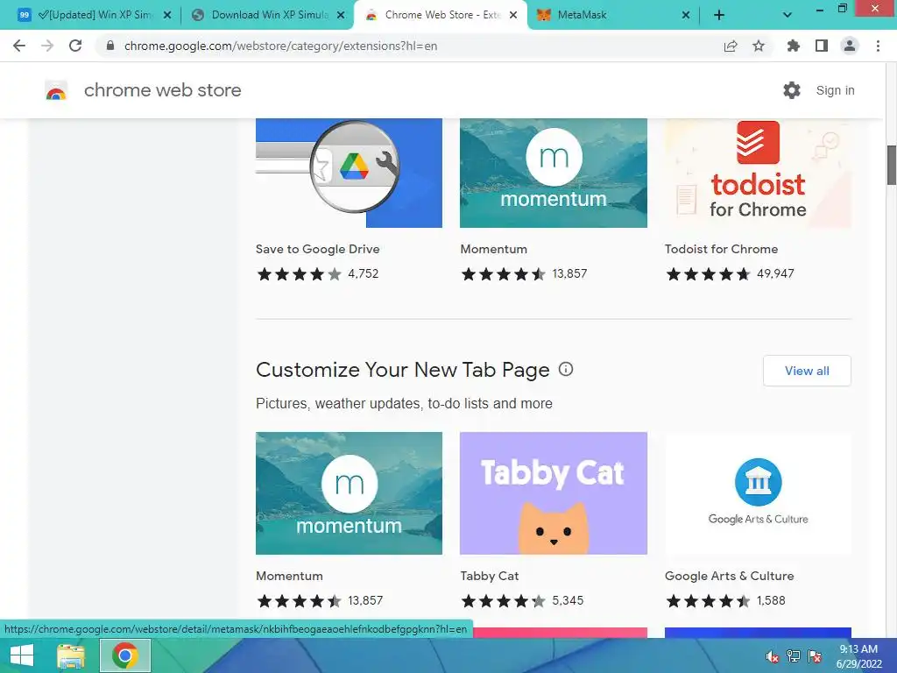Click the network tray icon
The width and height of the screenshot is (897, 673).
pos(794,656)
